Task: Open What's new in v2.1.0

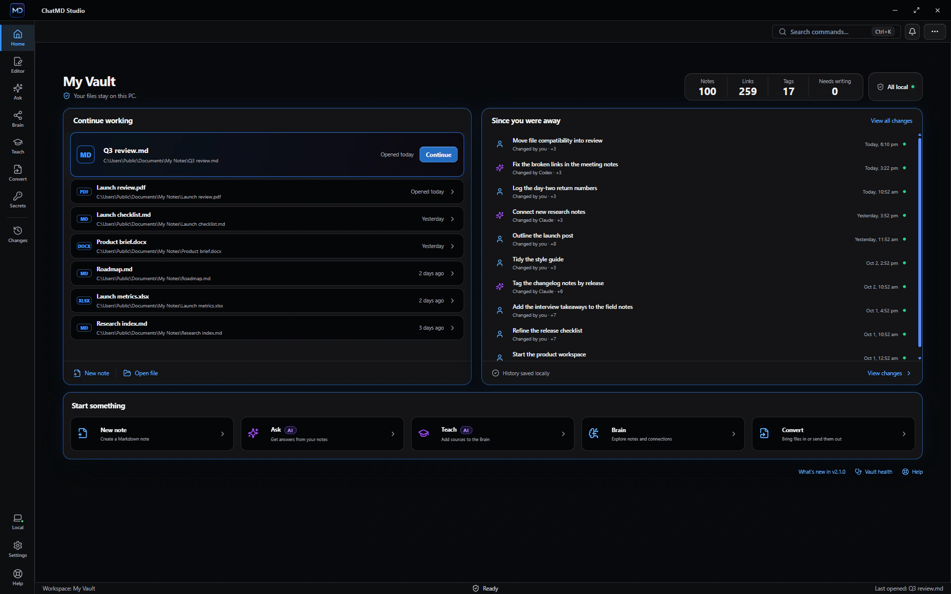Action: 822,472
